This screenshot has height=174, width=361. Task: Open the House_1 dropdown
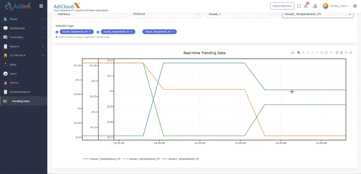(242, 14)
